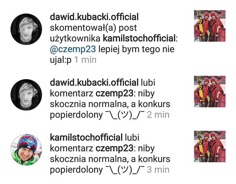
Task: Click dawid.kubacki.official username before 'lubi'
Action: 94,83
